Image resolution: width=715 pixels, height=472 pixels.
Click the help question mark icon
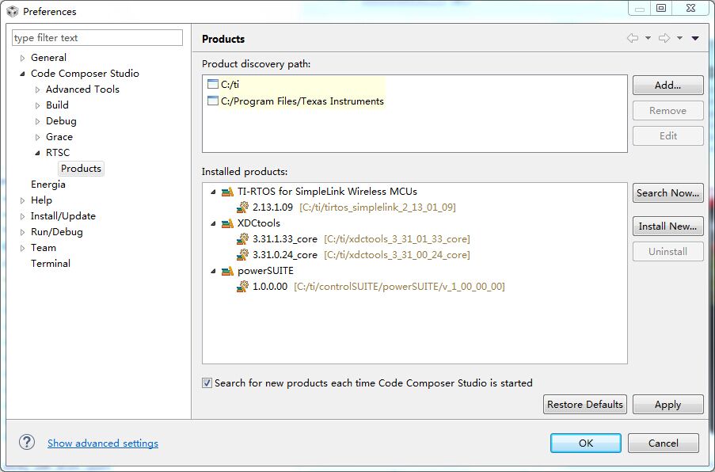27,443
